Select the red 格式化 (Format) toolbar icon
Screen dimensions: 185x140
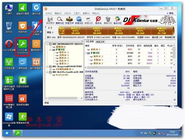(x=99, y=20)
